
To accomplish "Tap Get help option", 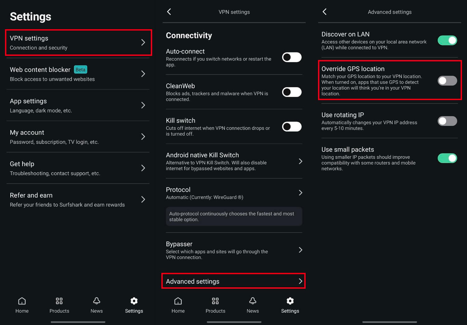I will coord(78,168).
